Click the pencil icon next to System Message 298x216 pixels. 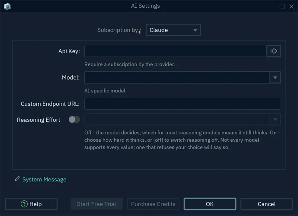click(x=17, y=178)
